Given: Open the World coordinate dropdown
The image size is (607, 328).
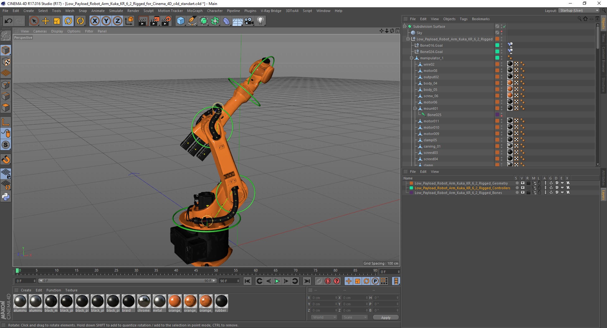Looking at the screenshot, I should pos(324,317).
